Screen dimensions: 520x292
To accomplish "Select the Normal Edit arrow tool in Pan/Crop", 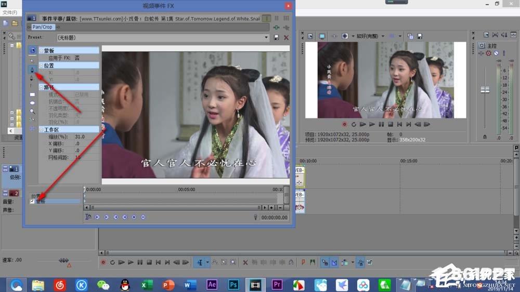I will 32,61.
